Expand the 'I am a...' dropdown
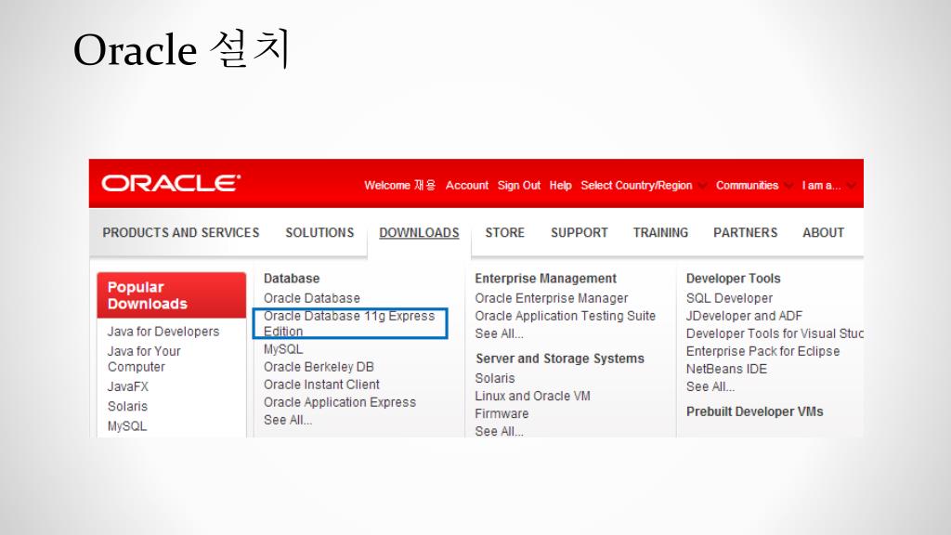 827,185
